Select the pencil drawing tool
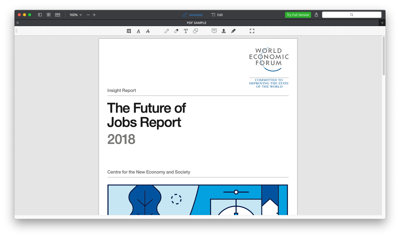Screen dimensions: 400x238 click(x=166, y=31)
